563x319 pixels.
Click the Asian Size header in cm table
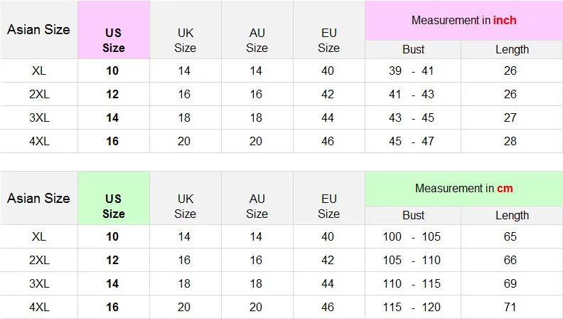point(38,198)
